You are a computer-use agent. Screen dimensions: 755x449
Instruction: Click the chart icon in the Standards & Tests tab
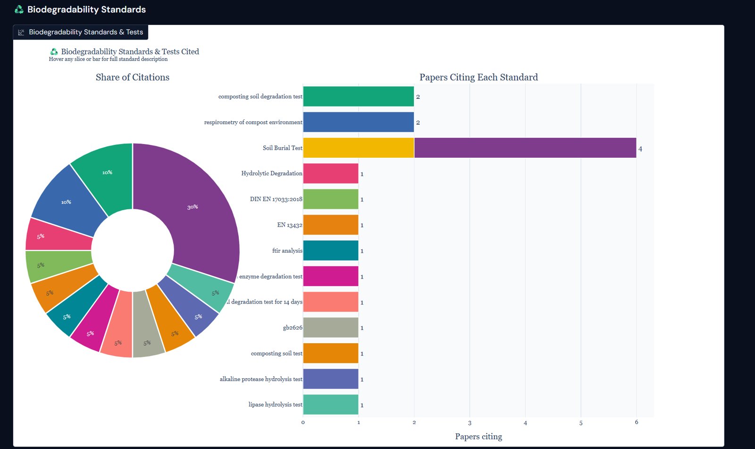(x=21, y=32)
